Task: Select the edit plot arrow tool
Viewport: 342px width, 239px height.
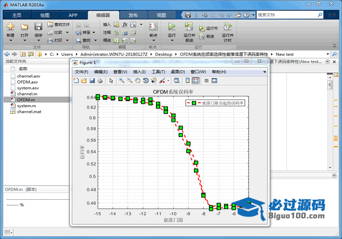Action: click(x=111, y=81)
